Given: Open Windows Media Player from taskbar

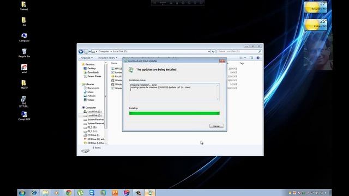Looking at the screenshot, I should pos(57,193).
